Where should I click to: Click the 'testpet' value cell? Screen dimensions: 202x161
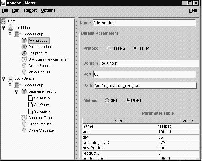click(x=178, y=126)
